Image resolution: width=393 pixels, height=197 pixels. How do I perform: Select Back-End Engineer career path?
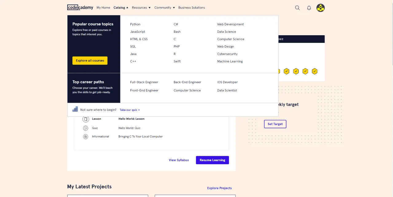pos(188,82)
